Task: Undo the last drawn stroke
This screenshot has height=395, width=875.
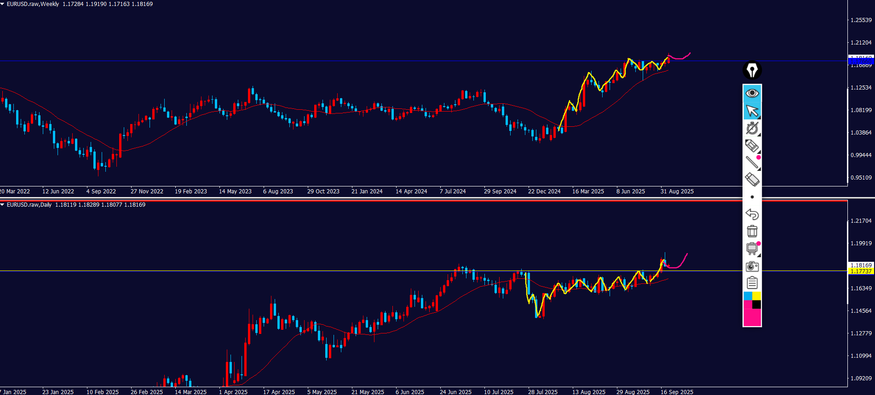Action: coord(752,214)
